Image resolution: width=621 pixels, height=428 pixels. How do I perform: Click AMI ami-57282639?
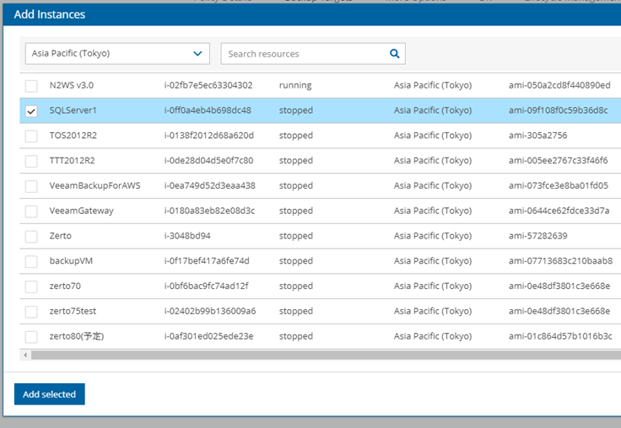(x=537, y=236)
